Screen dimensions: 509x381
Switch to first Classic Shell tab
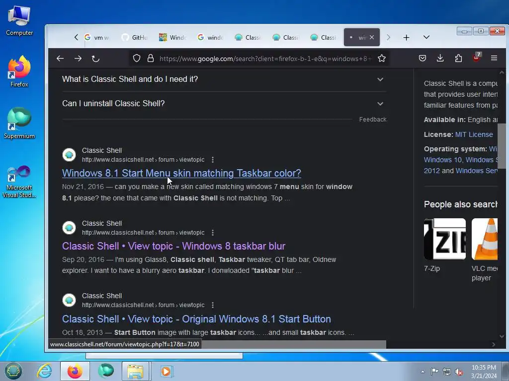[x=248, y=37]
